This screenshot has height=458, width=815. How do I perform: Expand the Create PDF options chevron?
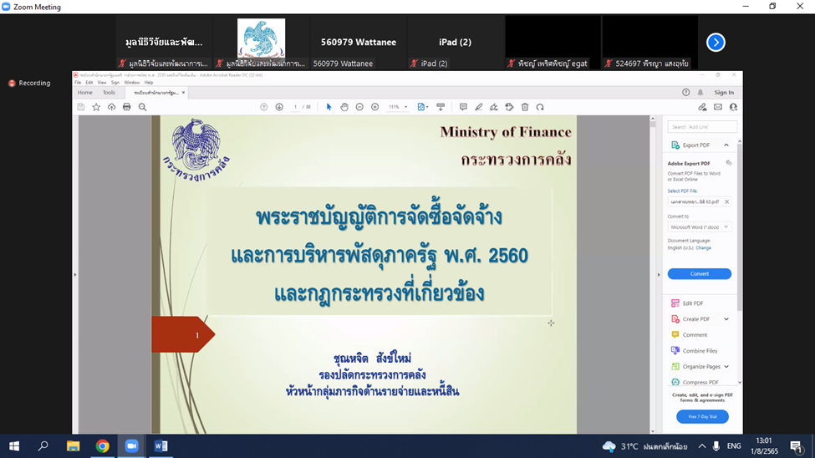[x=726, y=319]
